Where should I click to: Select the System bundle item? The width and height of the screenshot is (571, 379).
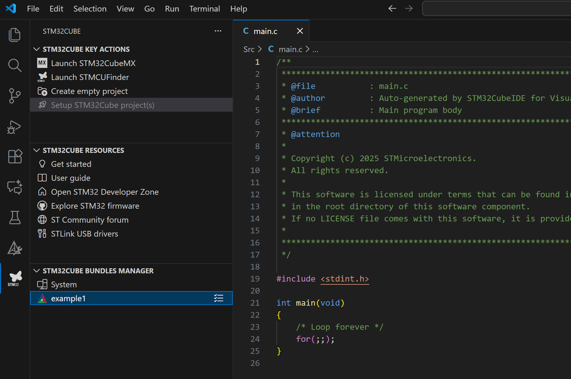pos(63,284)
